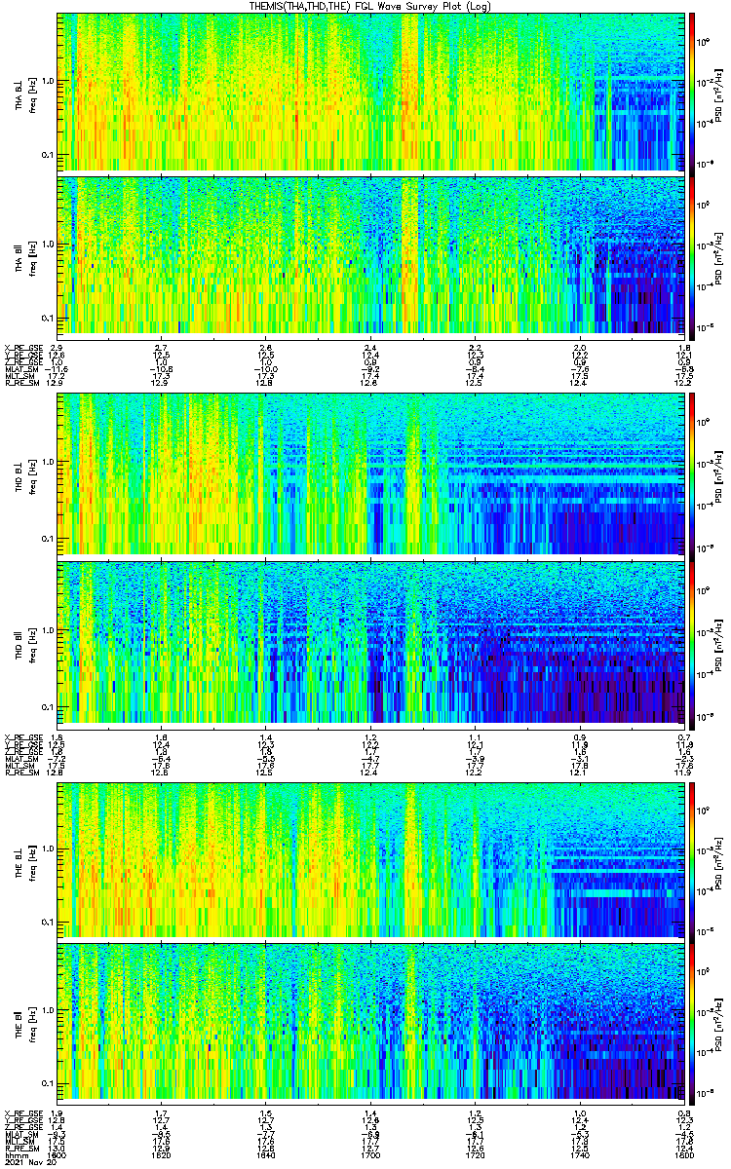This screenshot has height=1169, width=731.
Task: Click the THD BL spectrogram panel
Action: (371, 473)
